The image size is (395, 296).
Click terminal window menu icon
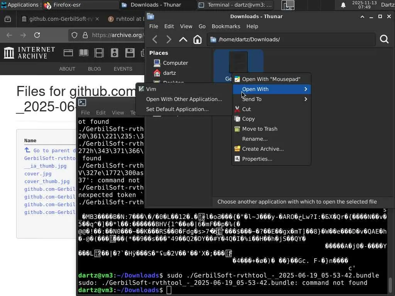[x=83, y=103]
